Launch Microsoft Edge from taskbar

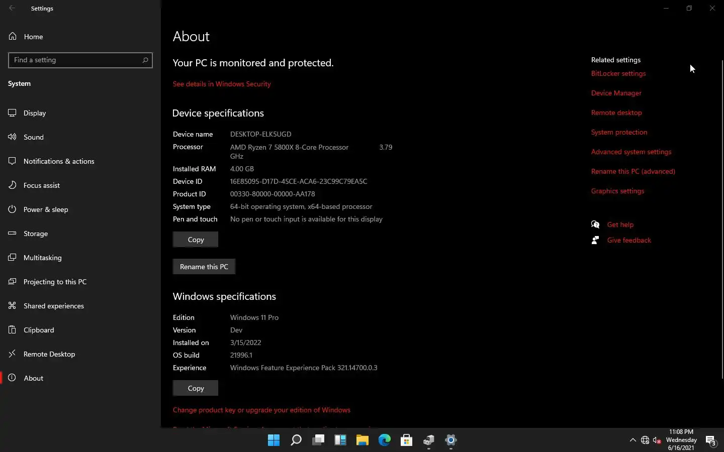tap(385, 440)
